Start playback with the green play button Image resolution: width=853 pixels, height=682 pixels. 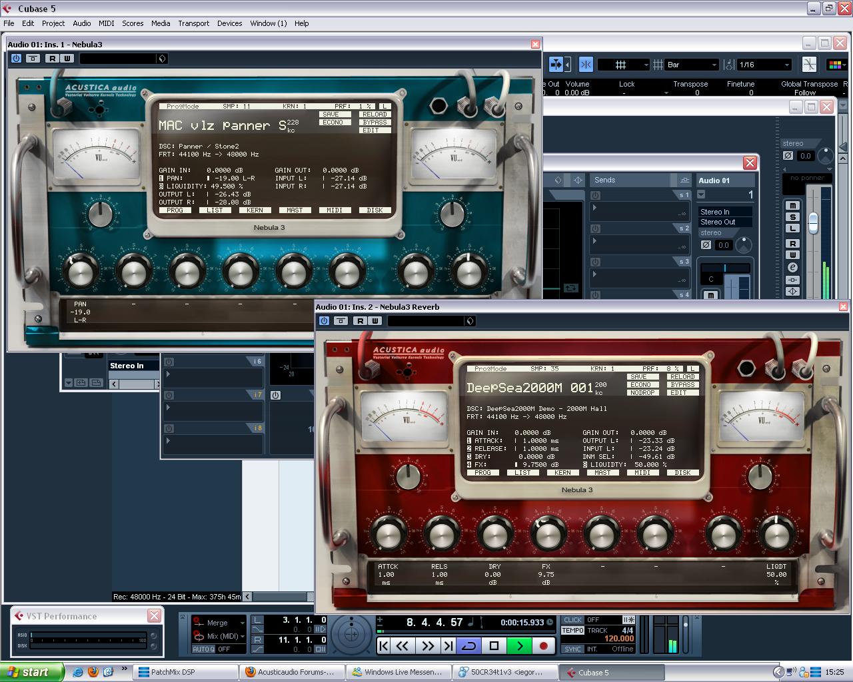point(521,645)
